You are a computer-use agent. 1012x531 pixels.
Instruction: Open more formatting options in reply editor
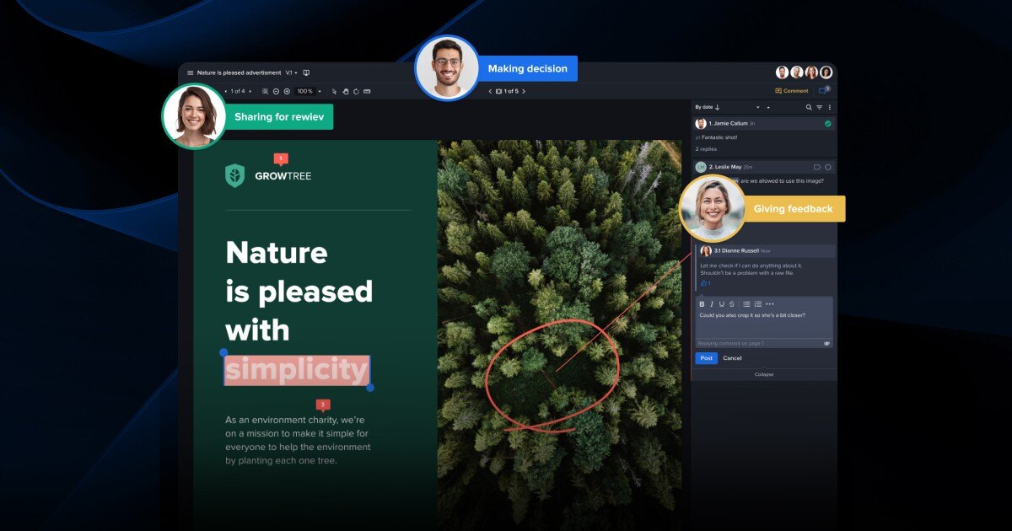pos(770,304)
